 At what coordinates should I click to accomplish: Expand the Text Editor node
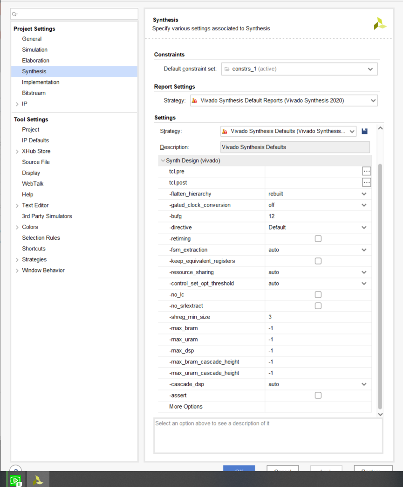pos(17,206)
